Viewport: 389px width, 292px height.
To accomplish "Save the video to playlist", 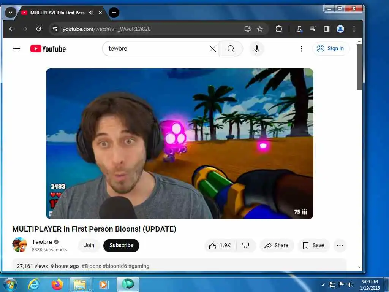I will point(313,246).
